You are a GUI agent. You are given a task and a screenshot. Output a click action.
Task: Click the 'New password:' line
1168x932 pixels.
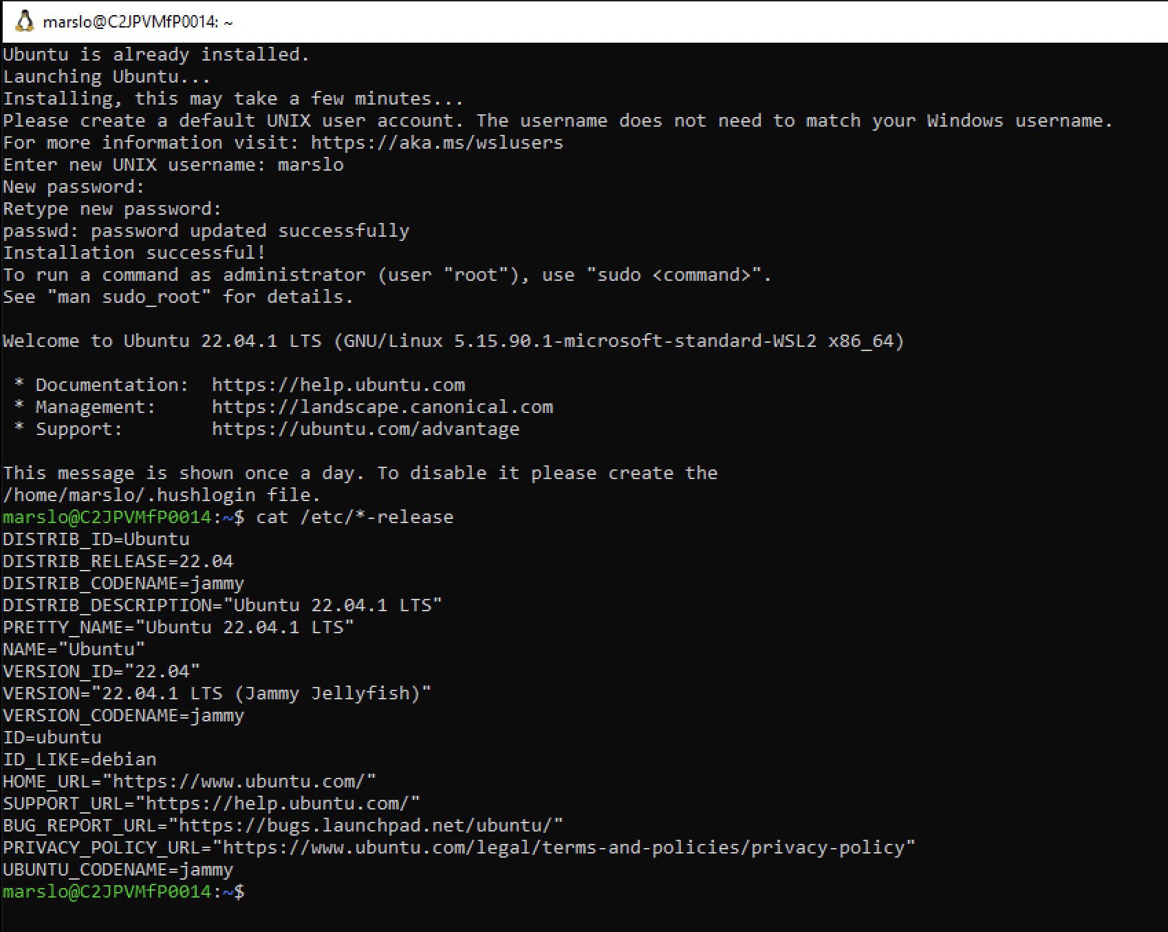[x=74, y=187]
